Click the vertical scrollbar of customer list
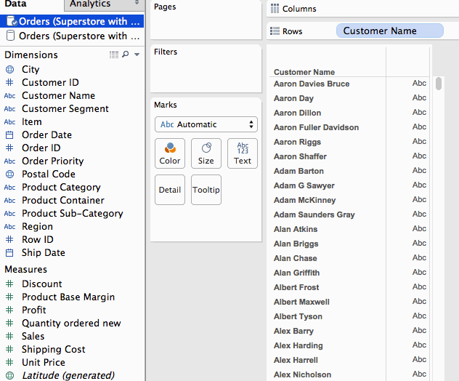The height and width of the screenshot is (381, 459). [x=439, y=84]
